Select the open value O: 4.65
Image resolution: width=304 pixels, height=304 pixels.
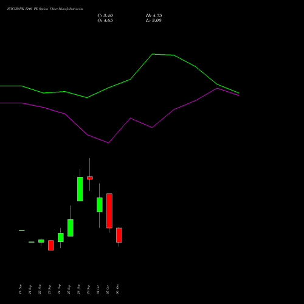click(105, 21)
